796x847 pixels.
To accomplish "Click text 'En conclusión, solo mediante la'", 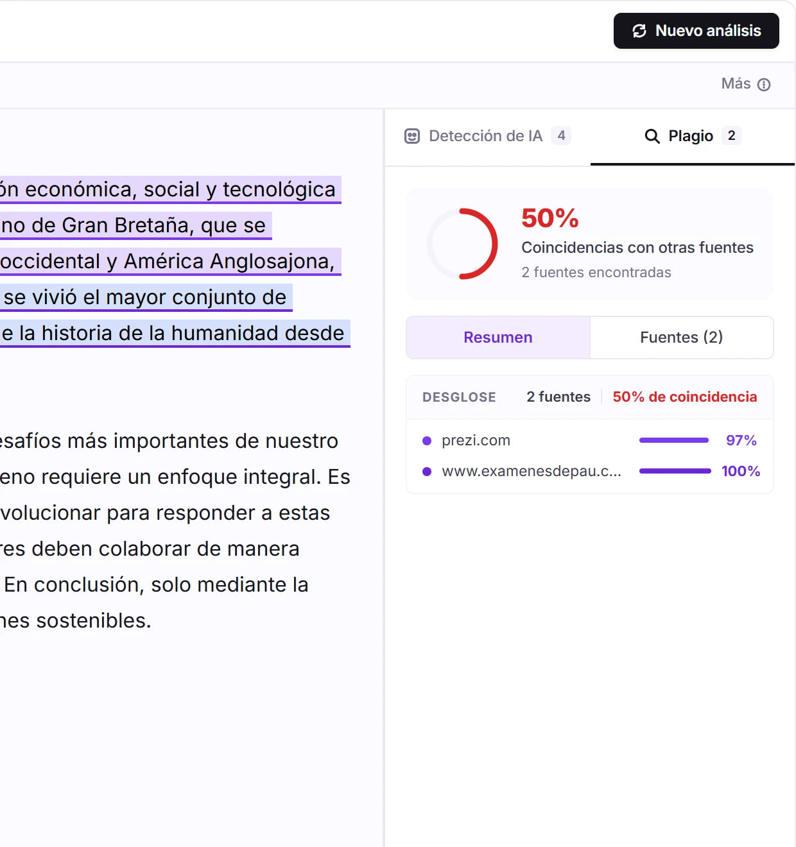I will [x=156, y=585].
